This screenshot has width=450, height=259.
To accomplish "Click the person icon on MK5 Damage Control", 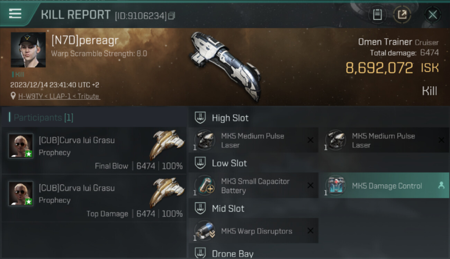I will tap(441, 185).
